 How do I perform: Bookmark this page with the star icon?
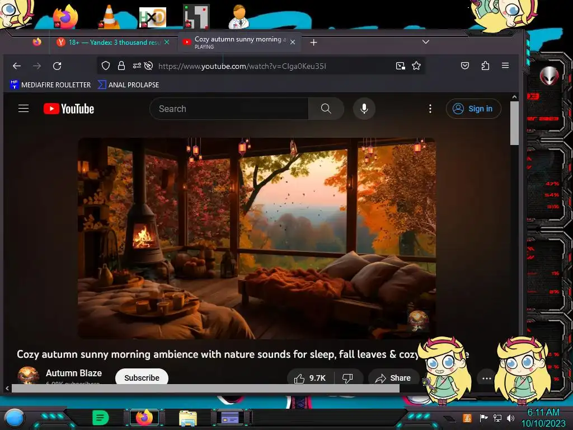[416, 66]
